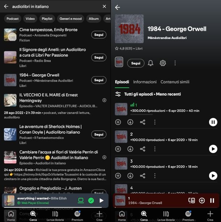Add episode 2 to your library
The height and width of the screenshot is (222, 221).
tap(118, 149)
